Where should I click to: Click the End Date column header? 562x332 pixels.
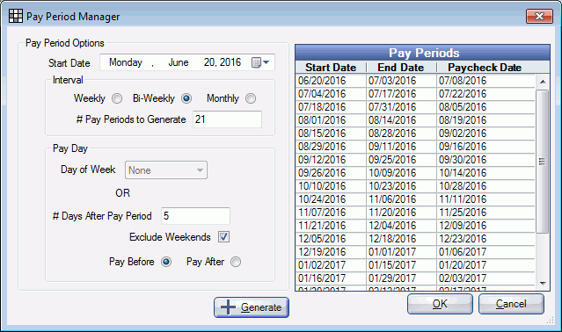click(401, 68)
